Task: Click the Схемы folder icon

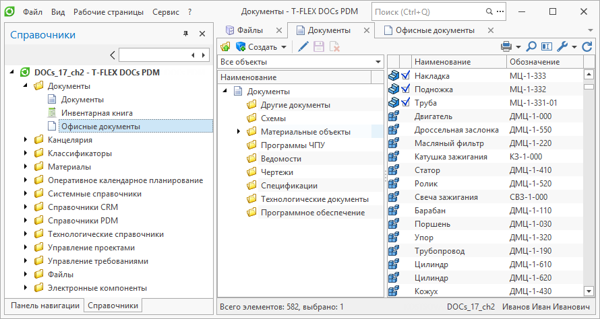Action: tap(251, 118)
